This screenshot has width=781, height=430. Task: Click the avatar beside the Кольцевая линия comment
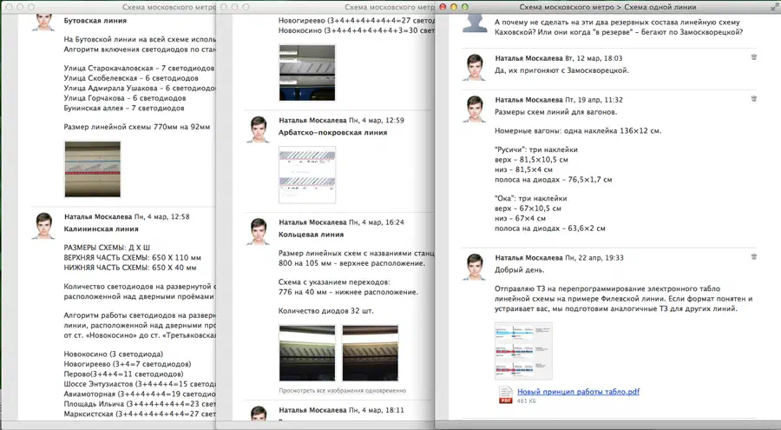click(258, 231)
